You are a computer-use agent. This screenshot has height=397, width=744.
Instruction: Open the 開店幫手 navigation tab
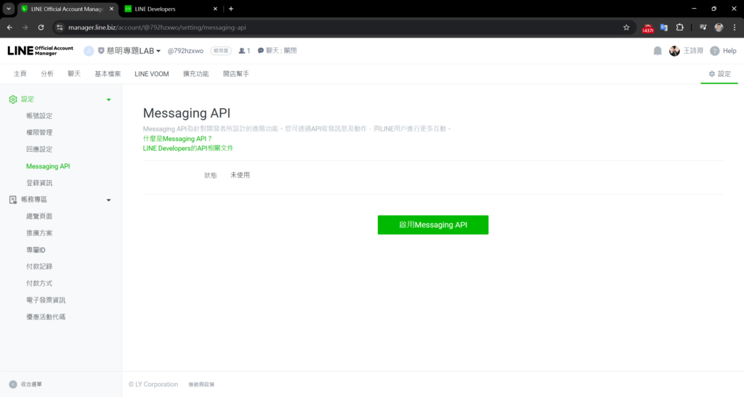[x=236, y=74]
